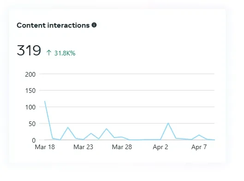Image resolution: width=244 pixels, height=181 pixels.
Task: Select the Mar 18 axis label
Action: (45, 147)
